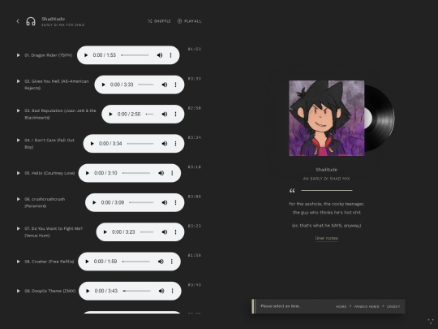The width and height of the screenshot is (438, 329).
Task: Open CREDIT in the footer bar
Action: click(x=393, y=306)
